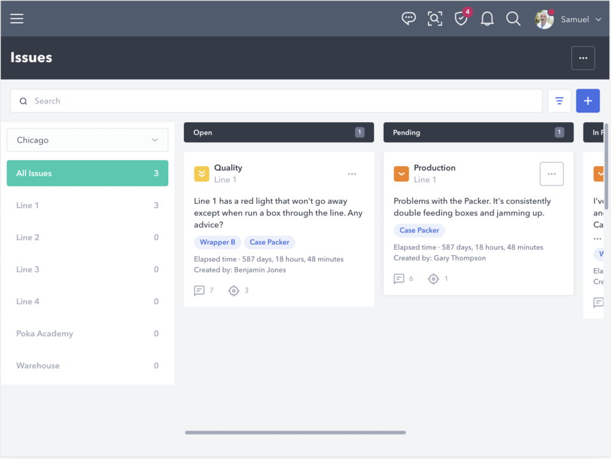This screenshot has height=459, width=611.
Task: Click into the Search input field
Action: [x=280, y=101]
